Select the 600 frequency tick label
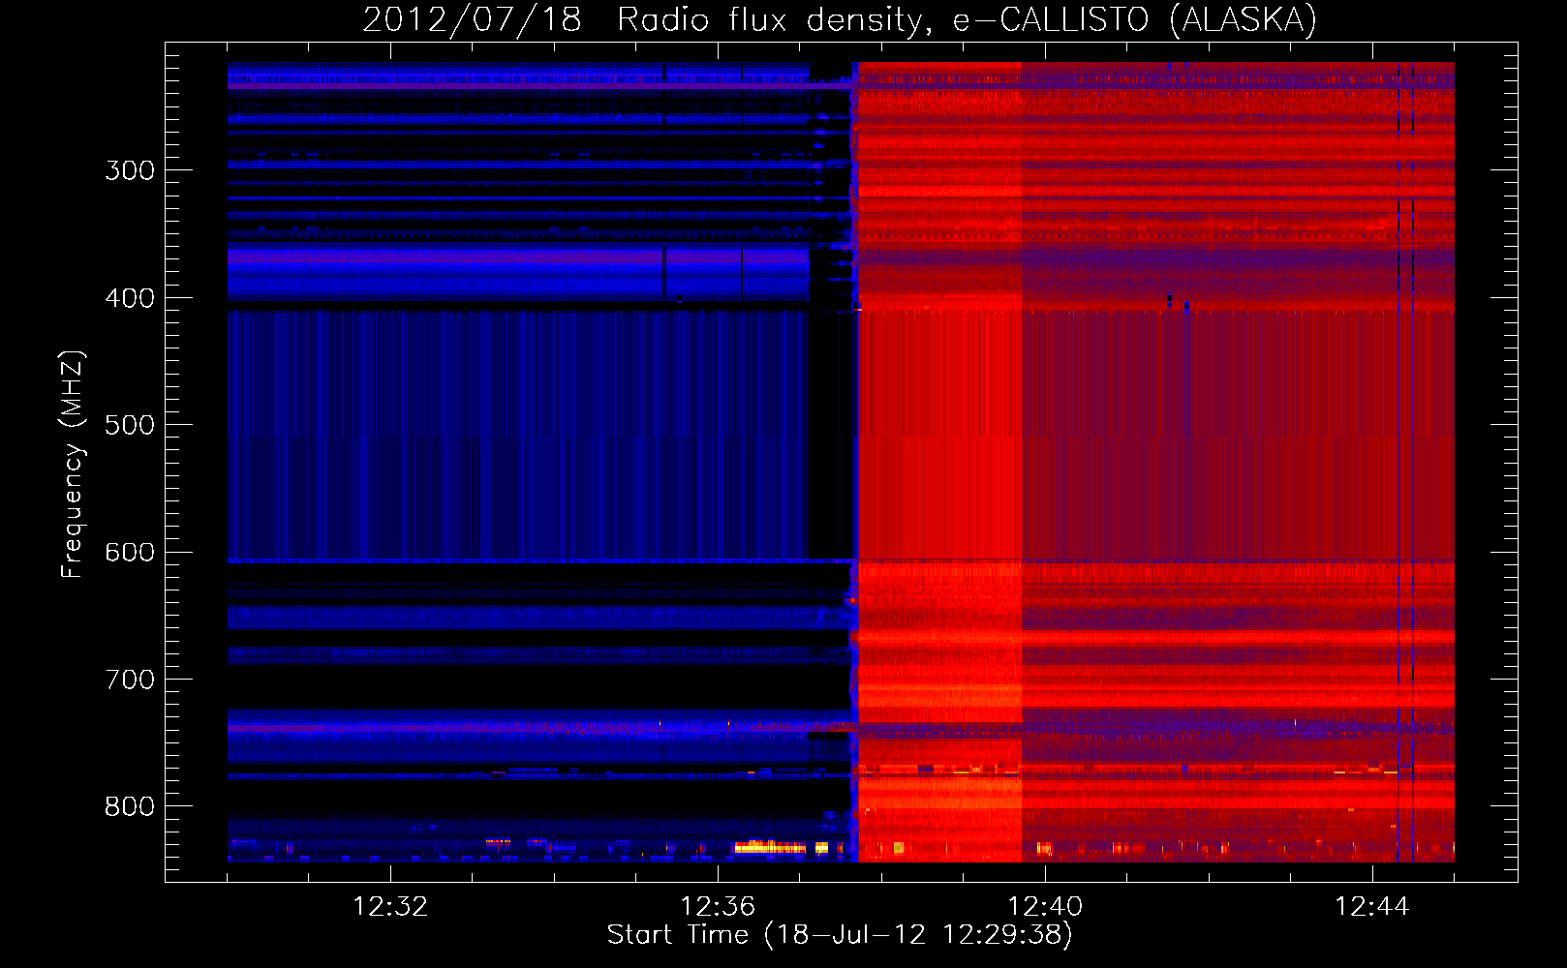 tap(130, 553)
